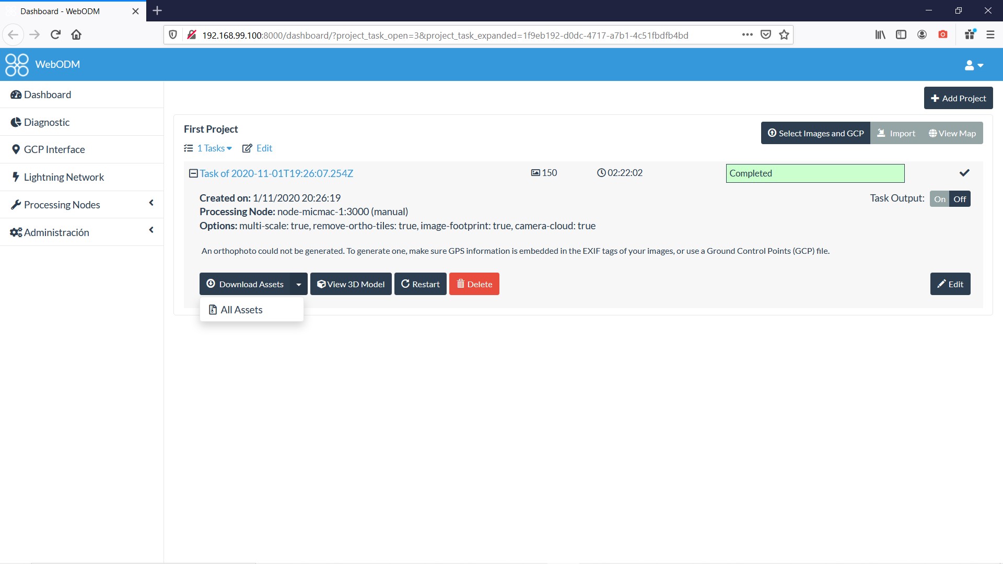
Task: Turn Task Output On
Action: (940, 198)
